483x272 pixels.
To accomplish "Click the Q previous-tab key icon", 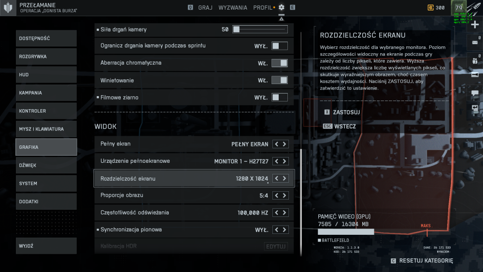I will [x=190, y=7].
